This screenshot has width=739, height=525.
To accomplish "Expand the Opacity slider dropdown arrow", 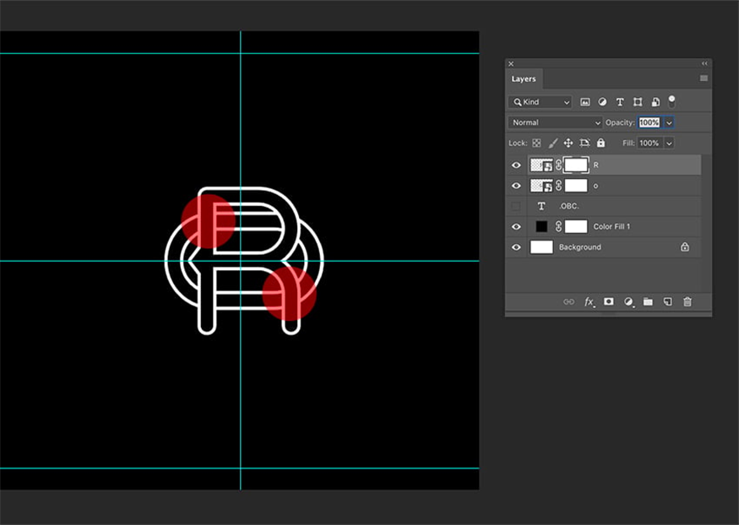I will pyautogui.click(x=670, y=122).
